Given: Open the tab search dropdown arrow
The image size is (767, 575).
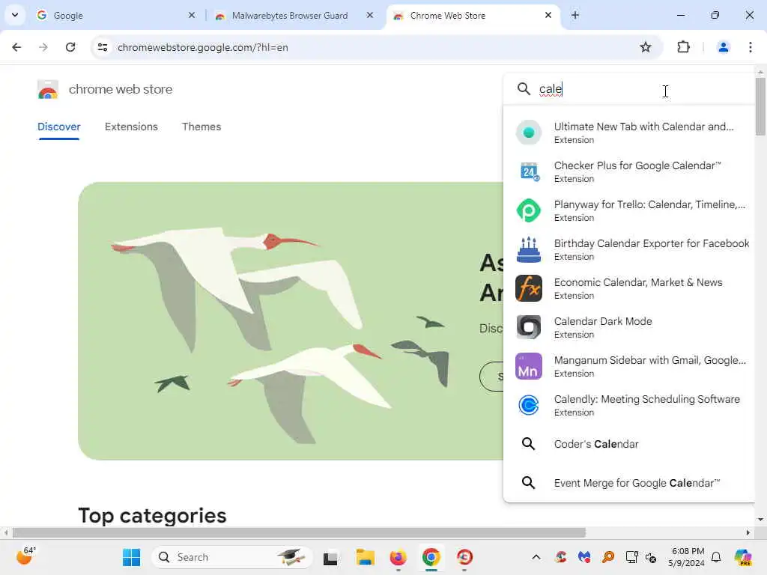Looking at the screenshot, I should coord(15,15).
